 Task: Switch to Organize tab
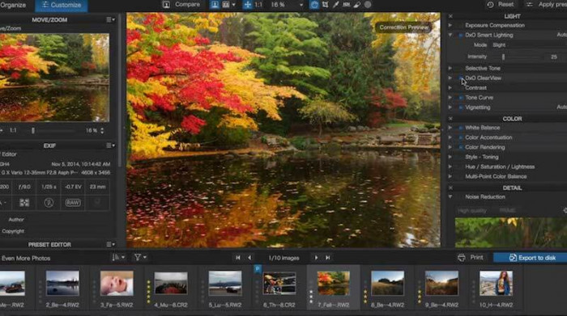[13, 5]
